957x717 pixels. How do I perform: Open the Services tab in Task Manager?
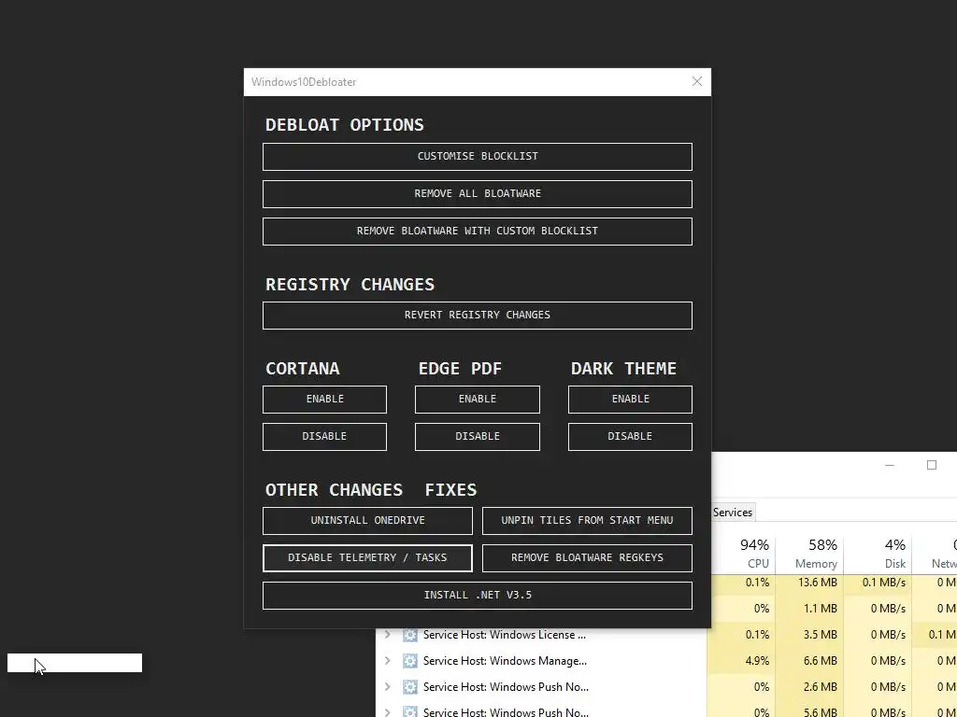point(733,513)
